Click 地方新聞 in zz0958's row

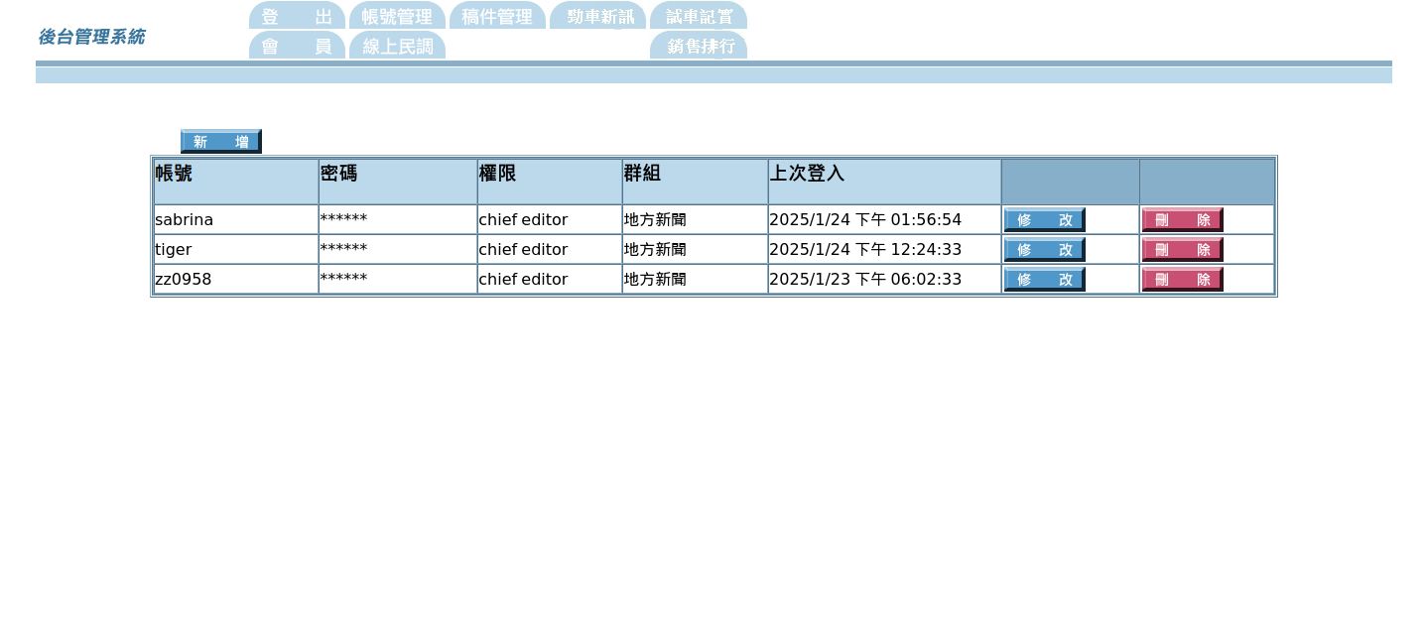[x=655, y=280]
